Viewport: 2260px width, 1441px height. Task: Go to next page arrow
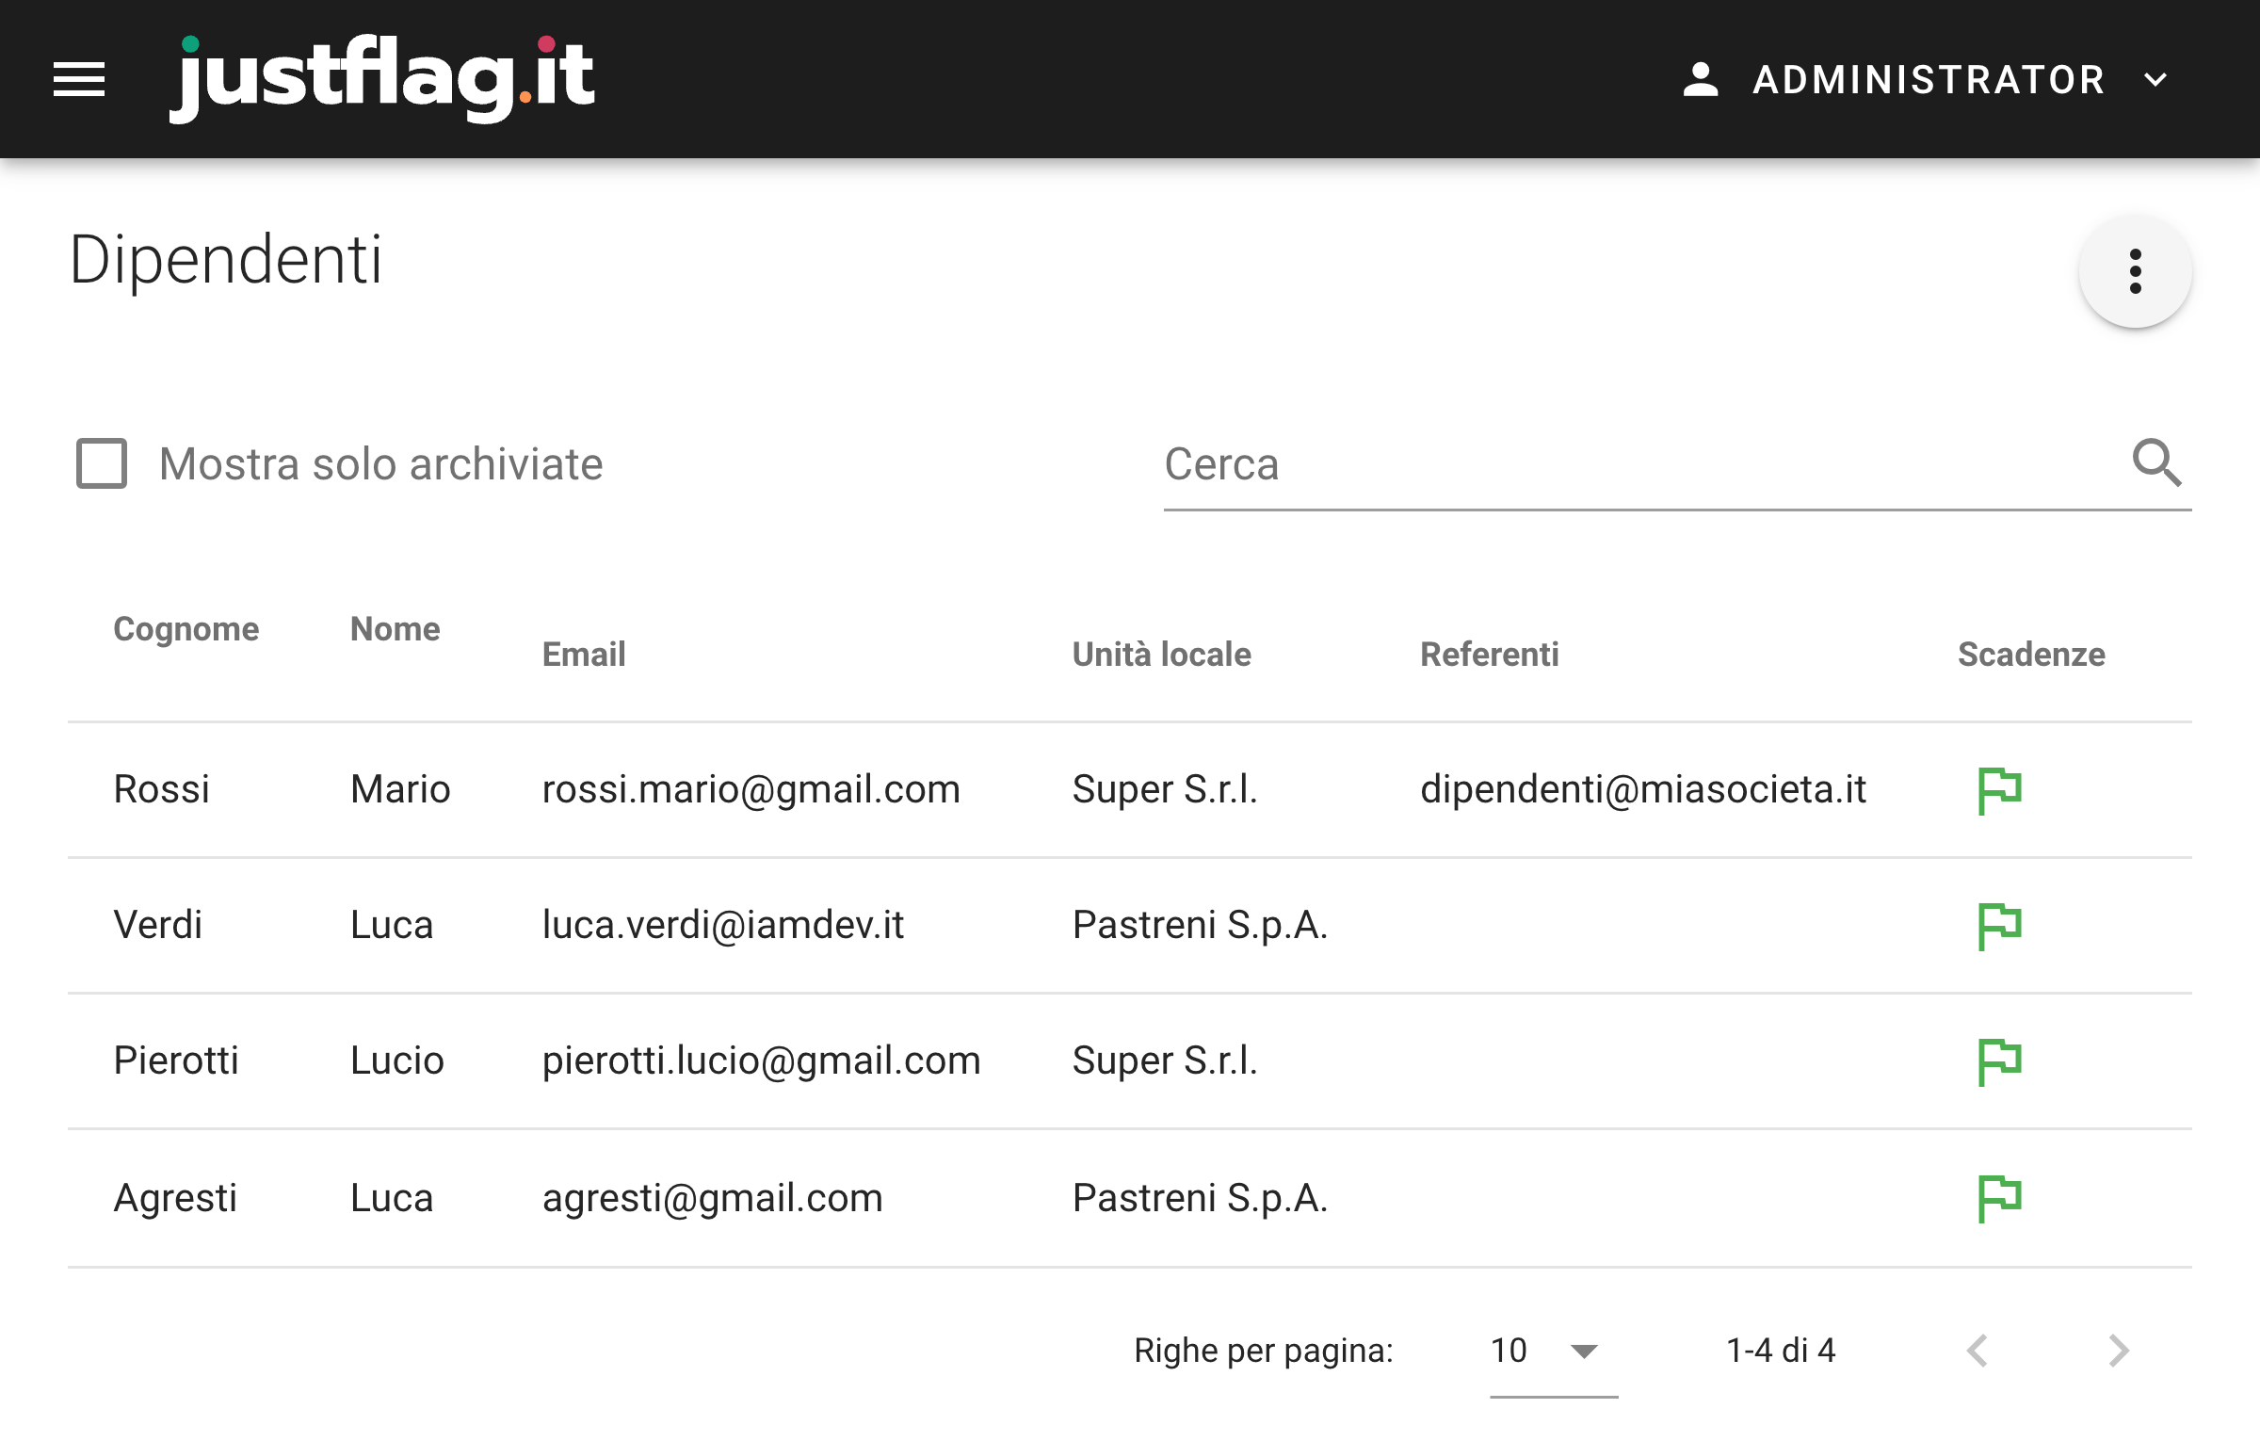click(2119, 1351)
